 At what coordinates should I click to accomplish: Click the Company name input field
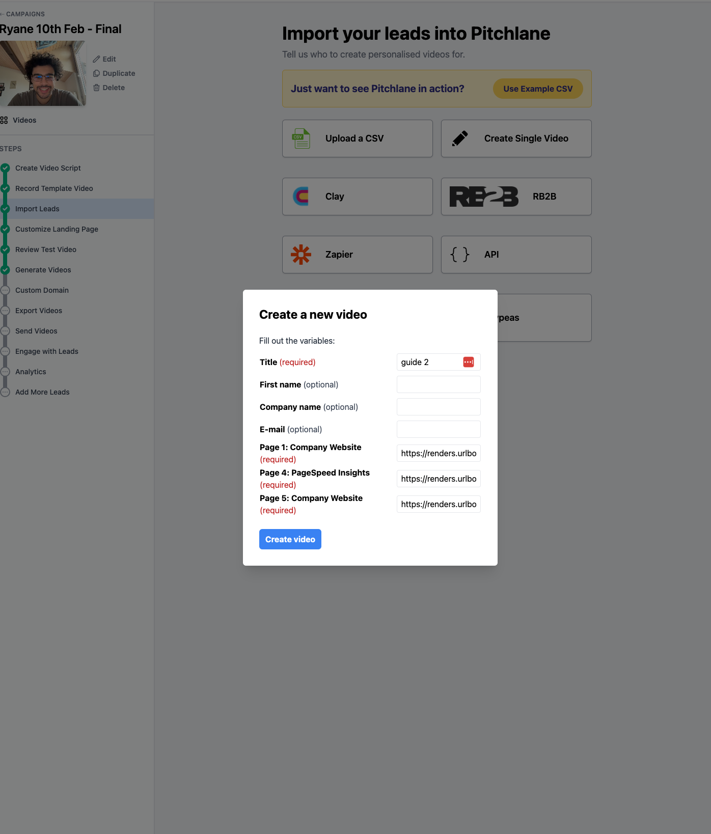[439, 407]
